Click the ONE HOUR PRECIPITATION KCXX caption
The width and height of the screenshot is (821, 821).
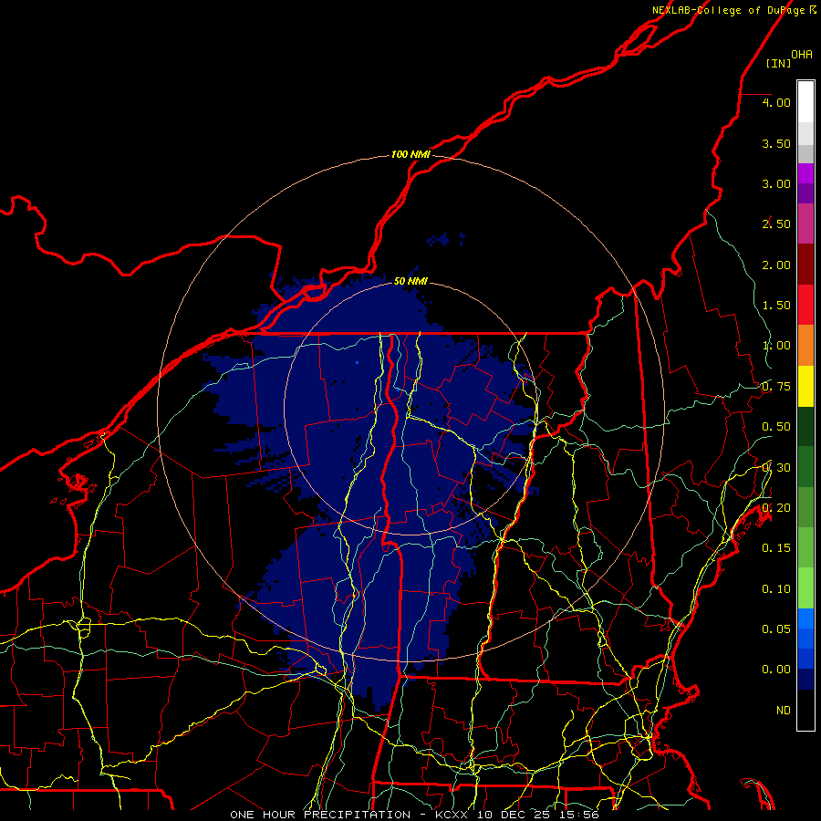click(x=414, y=815)
